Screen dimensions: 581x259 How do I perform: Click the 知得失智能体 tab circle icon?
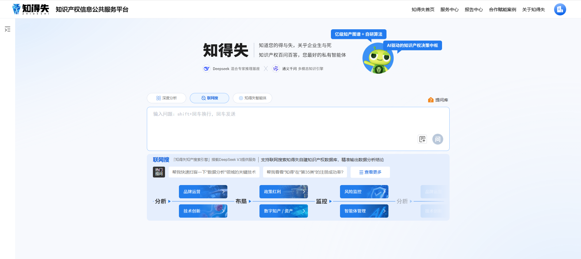241,98
